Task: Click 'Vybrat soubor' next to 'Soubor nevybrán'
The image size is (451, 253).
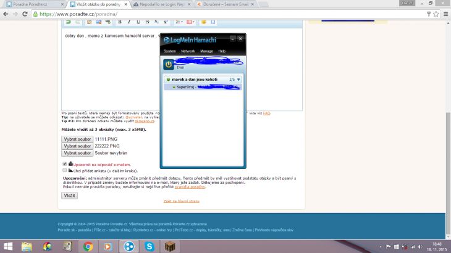Action: (x=77, y=153)
